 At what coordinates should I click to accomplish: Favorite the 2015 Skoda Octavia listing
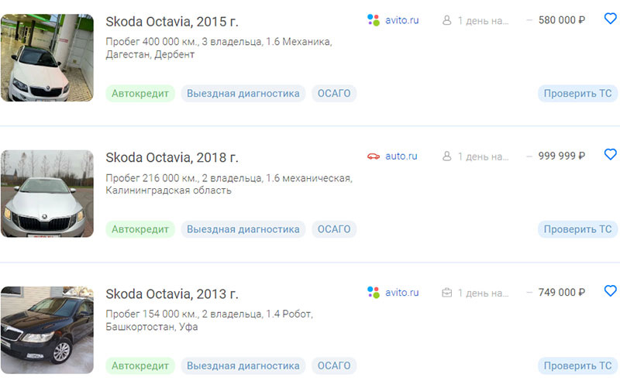(x=610, y=19)
